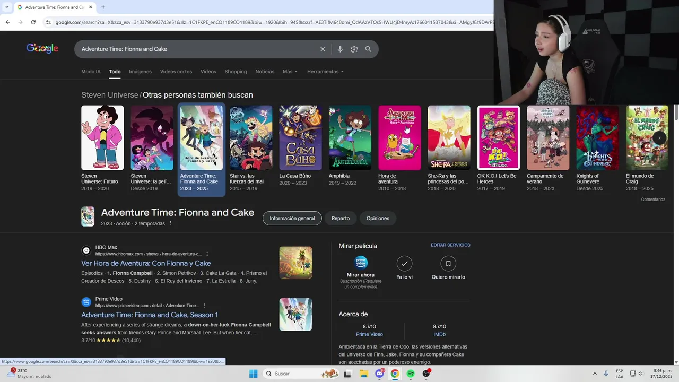Clear the search query with the X icon
This screenshot has height=382, width=679.
(x=323, y=49)
